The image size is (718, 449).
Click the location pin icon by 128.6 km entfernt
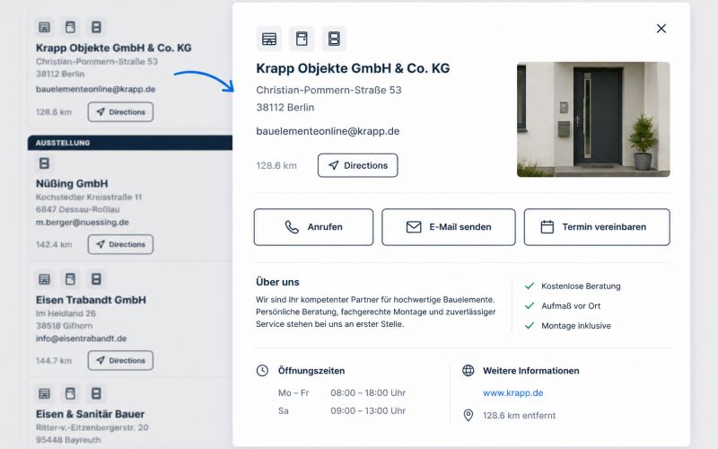[468, 416]
